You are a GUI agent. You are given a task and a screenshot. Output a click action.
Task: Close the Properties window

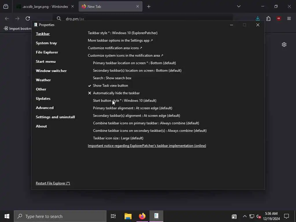coord(258,25)
